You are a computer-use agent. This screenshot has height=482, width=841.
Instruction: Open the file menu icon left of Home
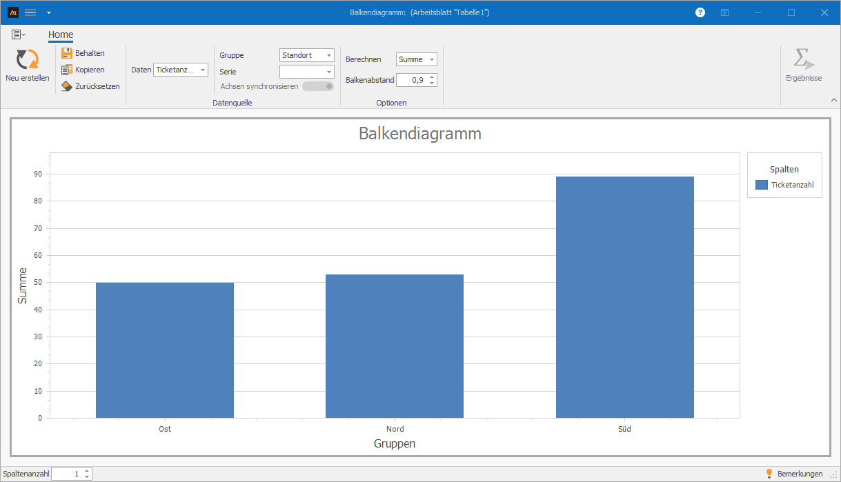18,34
